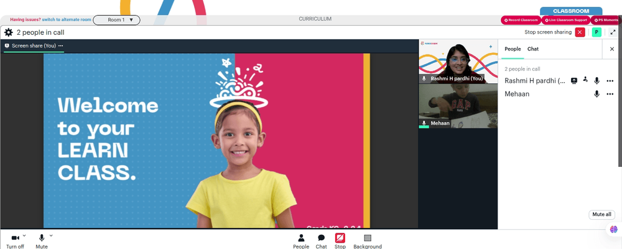Click the Record Classroom button

521,20
